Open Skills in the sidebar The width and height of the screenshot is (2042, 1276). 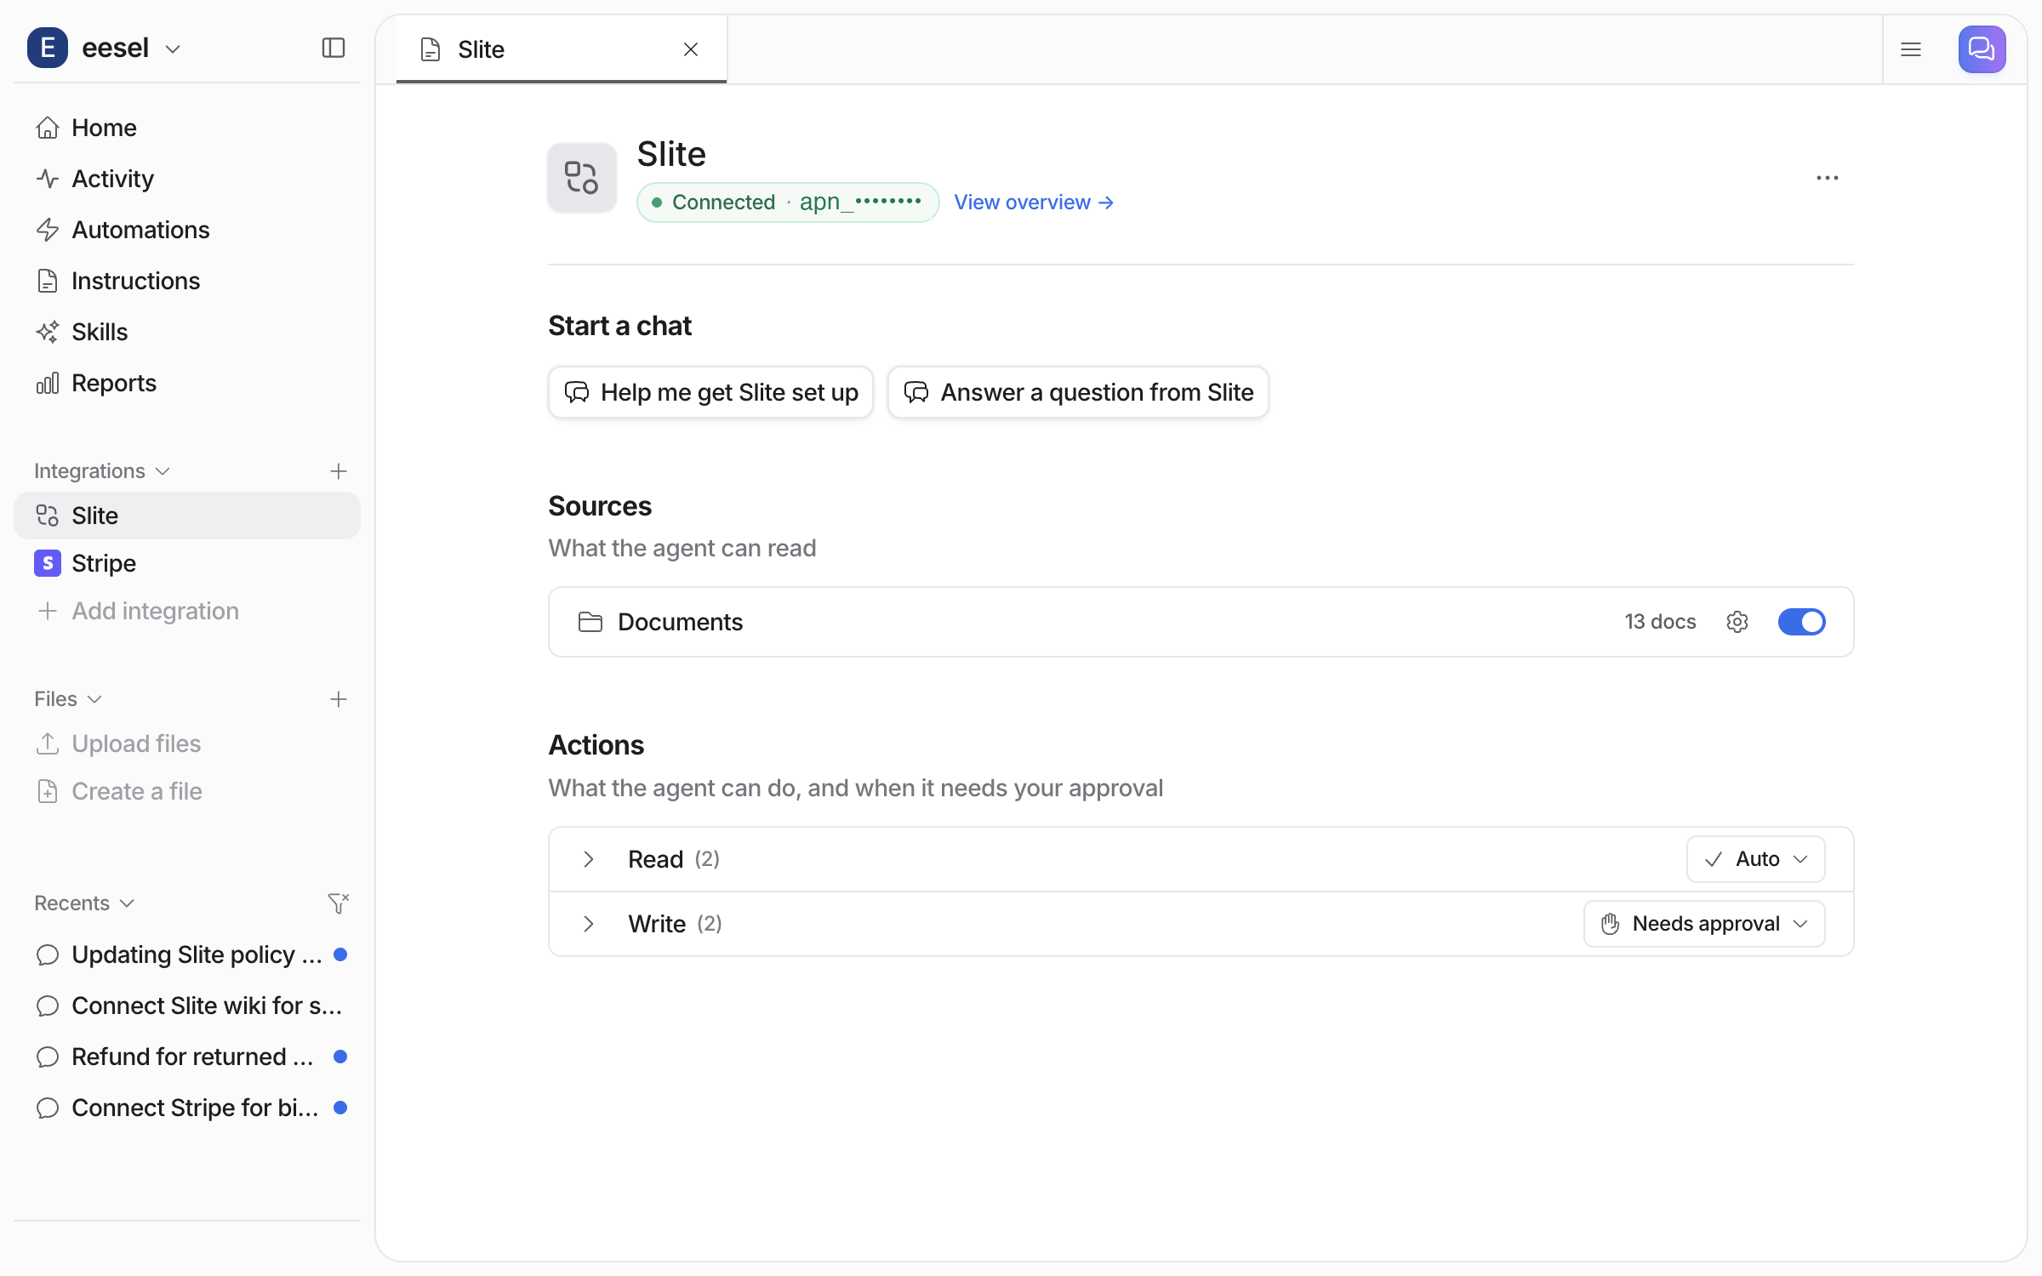[187, 332]
